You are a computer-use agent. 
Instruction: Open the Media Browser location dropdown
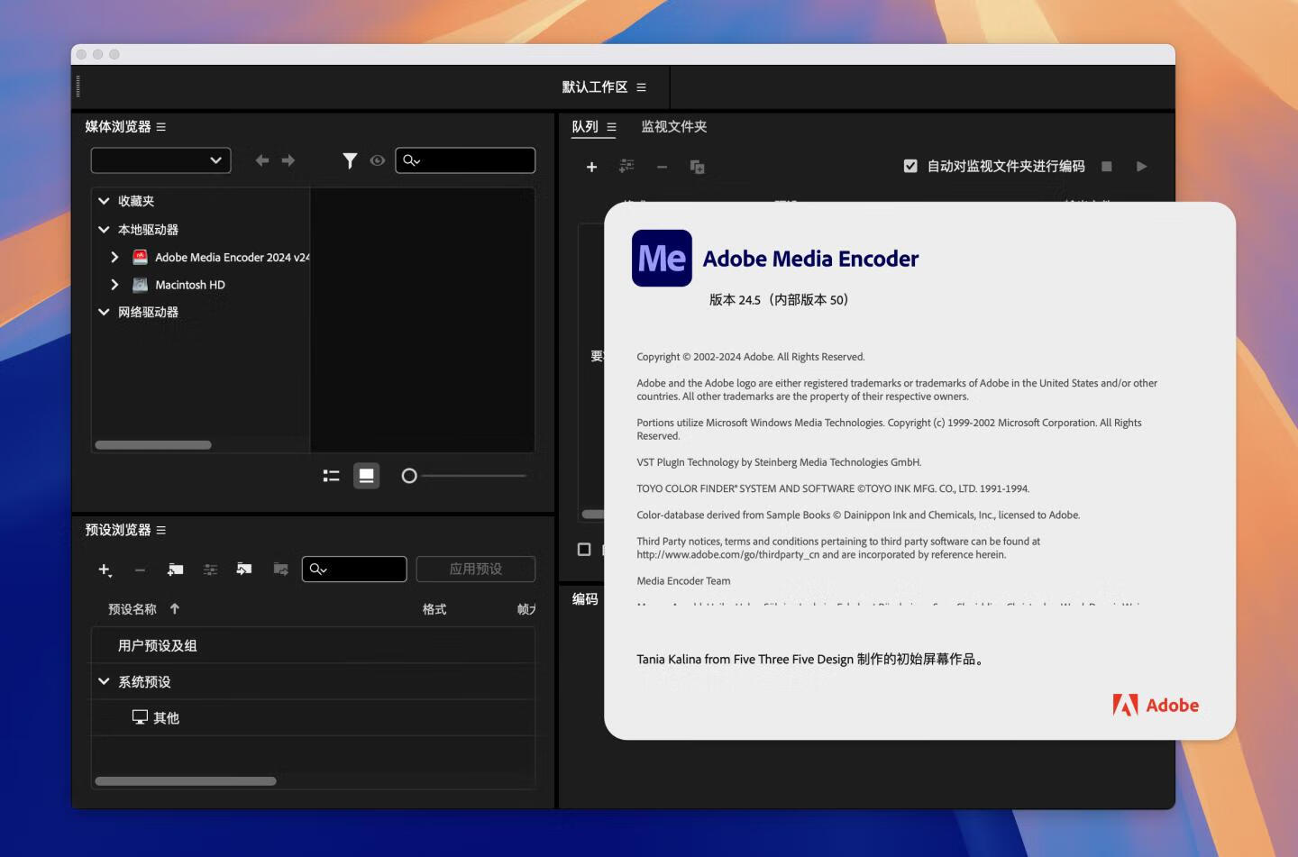[160, 160]
